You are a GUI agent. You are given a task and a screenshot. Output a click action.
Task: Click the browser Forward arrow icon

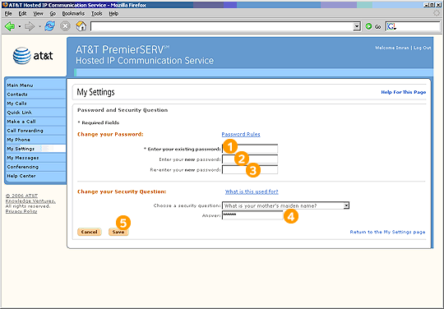30,26
